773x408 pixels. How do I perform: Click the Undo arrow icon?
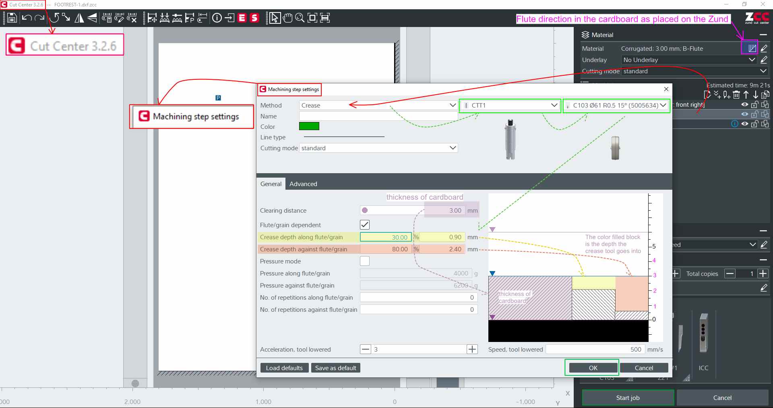tap(27, 18)
